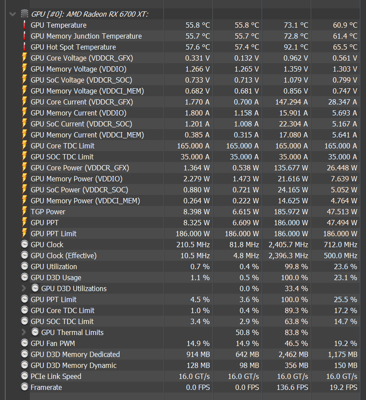Click the 99.8 % GPU Utilization maximum
Viewport: 366px width, 400px height.
point(296,267)
